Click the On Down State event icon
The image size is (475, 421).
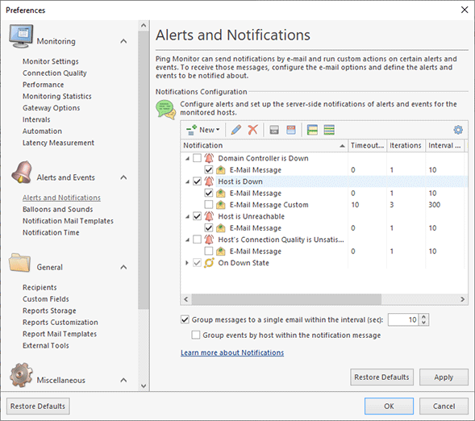pos(209,263)
